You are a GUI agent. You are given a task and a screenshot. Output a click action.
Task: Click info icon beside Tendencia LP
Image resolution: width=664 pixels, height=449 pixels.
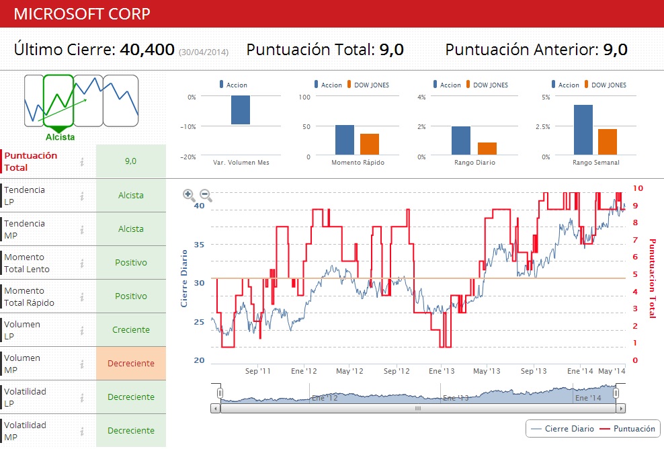coord(82,196)
